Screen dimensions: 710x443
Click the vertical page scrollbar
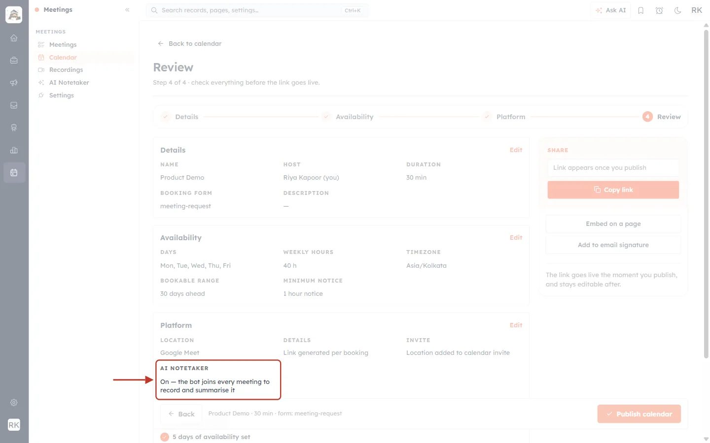click(x=706, y=194)
